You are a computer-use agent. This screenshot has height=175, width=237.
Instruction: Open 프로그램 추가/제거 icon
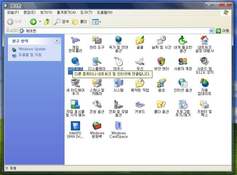(183, 105)
